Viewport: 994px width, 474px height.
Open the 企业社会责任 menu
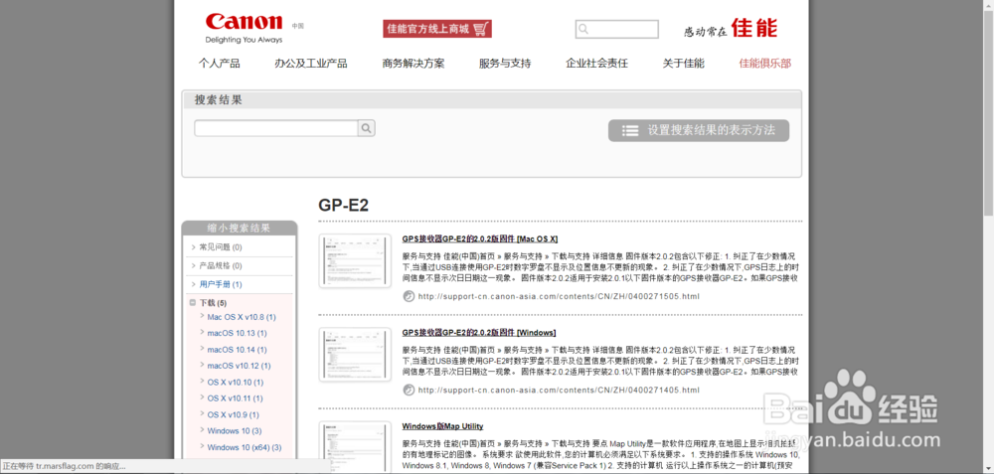tap(596, 64)
